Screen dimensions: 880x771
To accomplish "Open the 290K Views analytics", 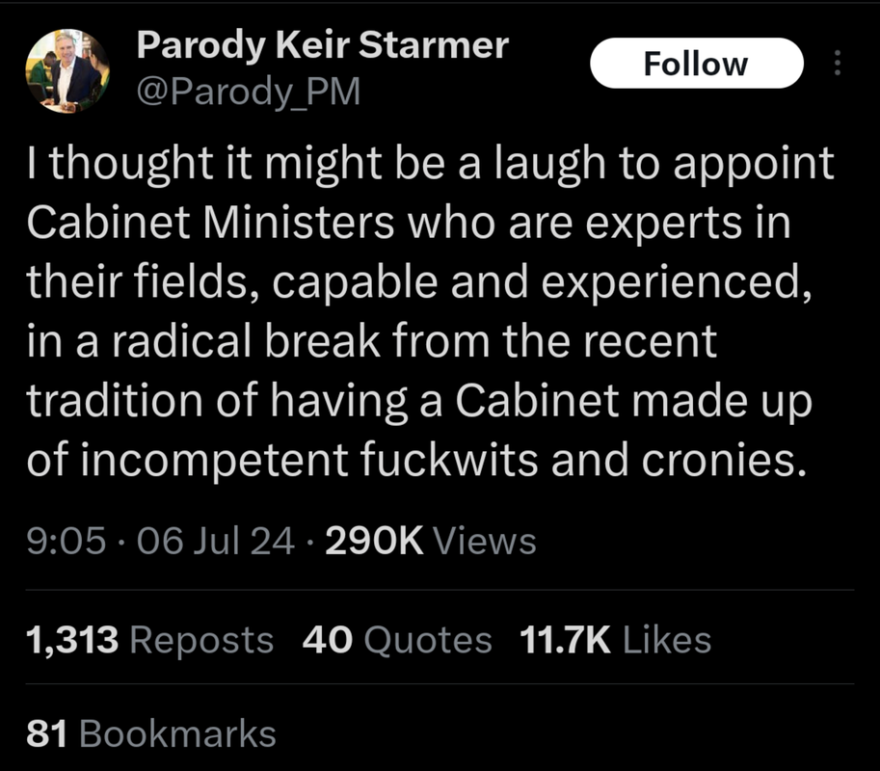I will coord(431,541).
